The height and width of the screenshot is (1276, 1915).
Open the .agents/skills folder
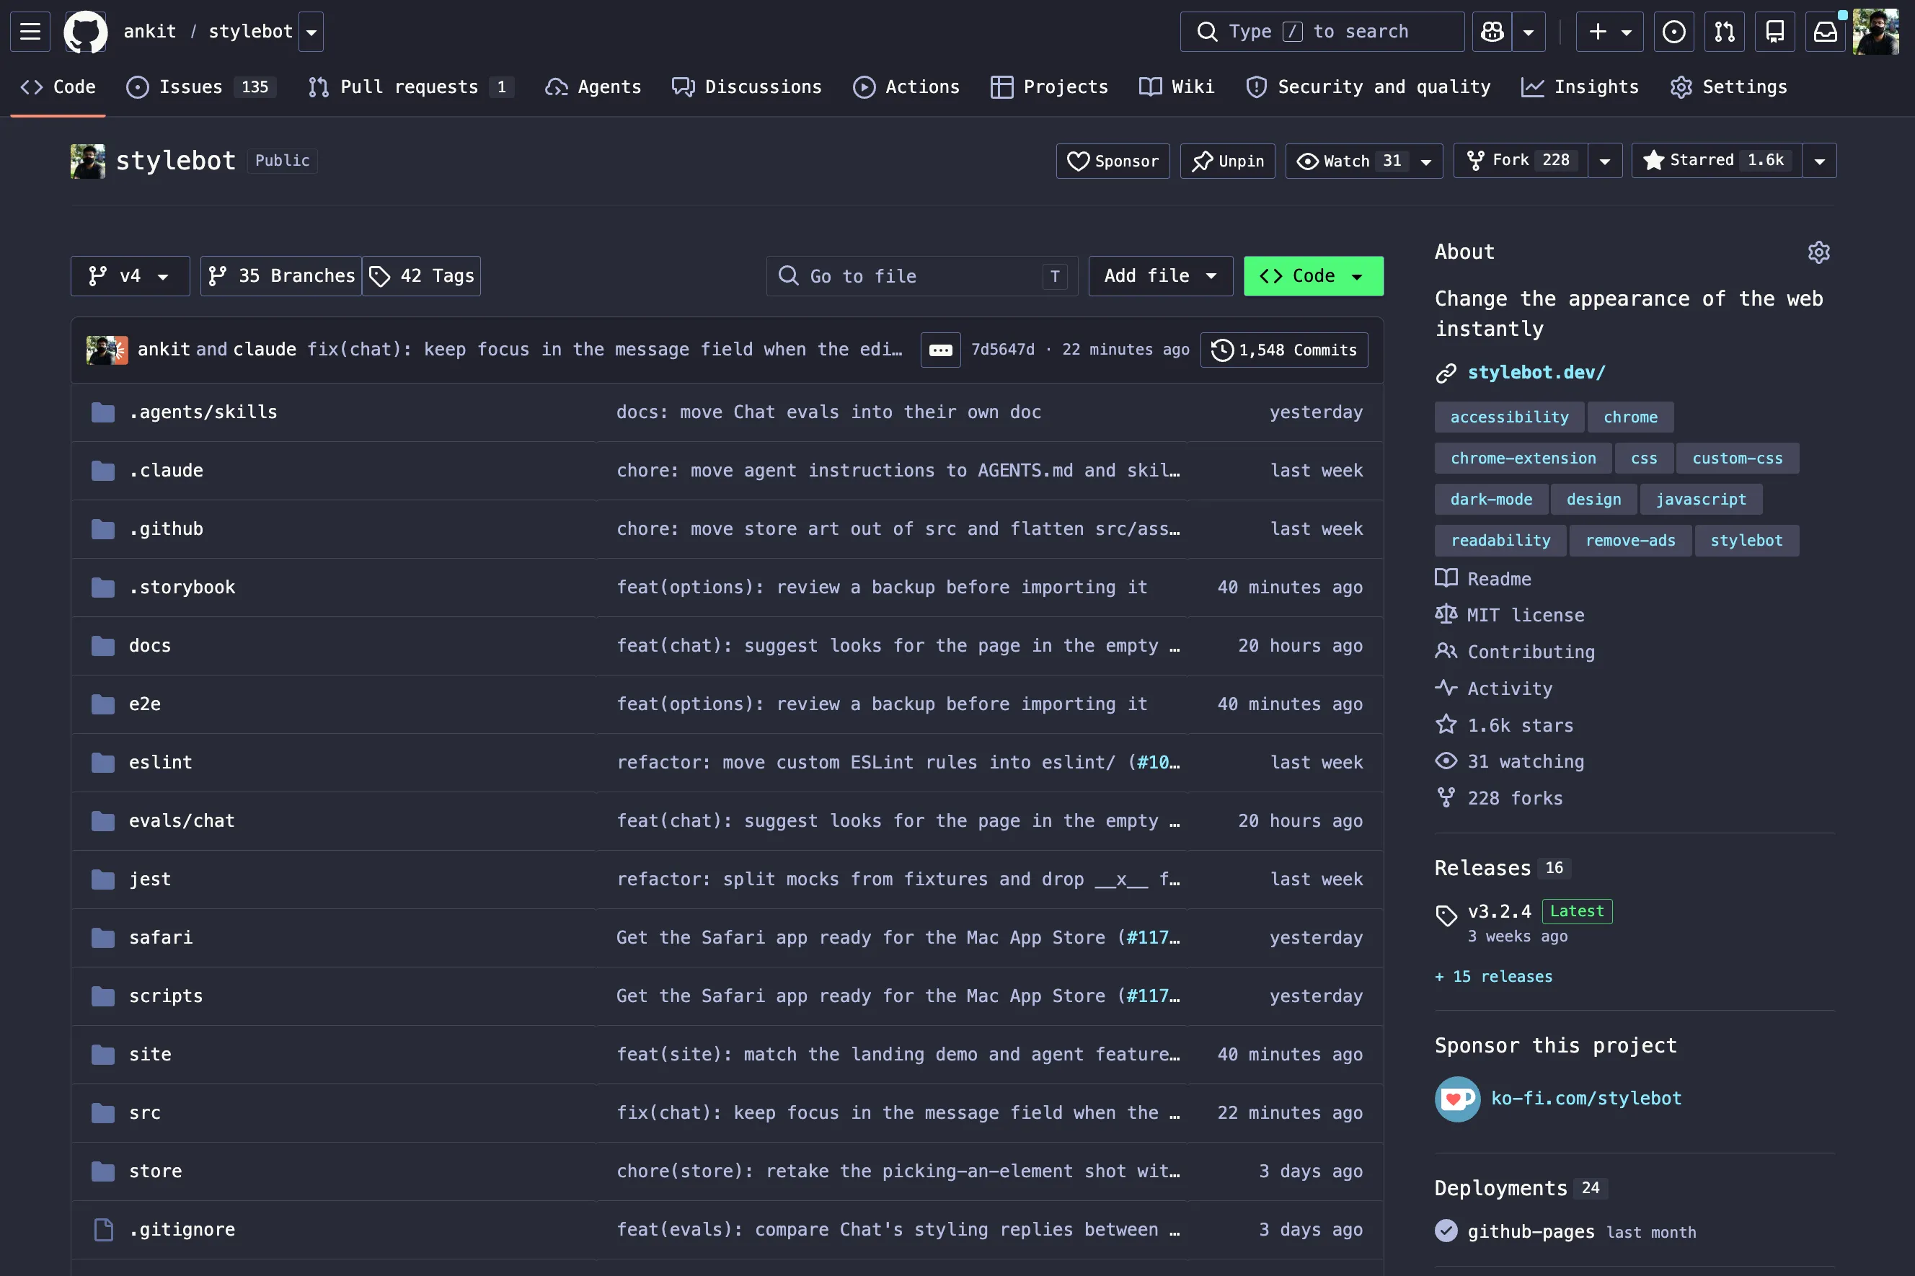(203, 412)
